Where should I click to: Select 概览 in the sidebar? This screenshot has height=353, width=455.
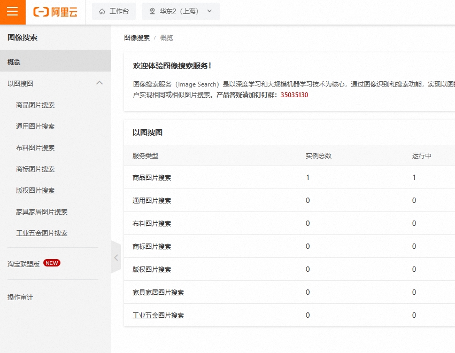pyautogui.click(x=14, y=62)
